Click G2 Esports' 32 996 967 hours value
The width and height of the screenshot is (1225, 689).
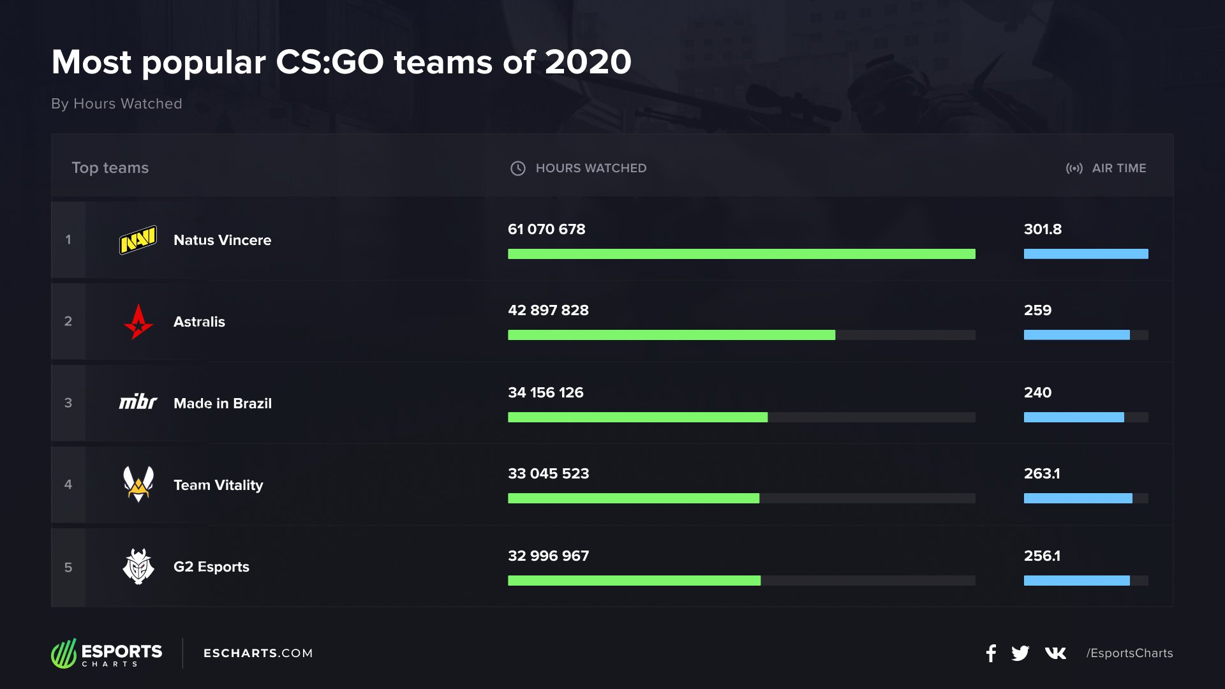click(549, 556)
